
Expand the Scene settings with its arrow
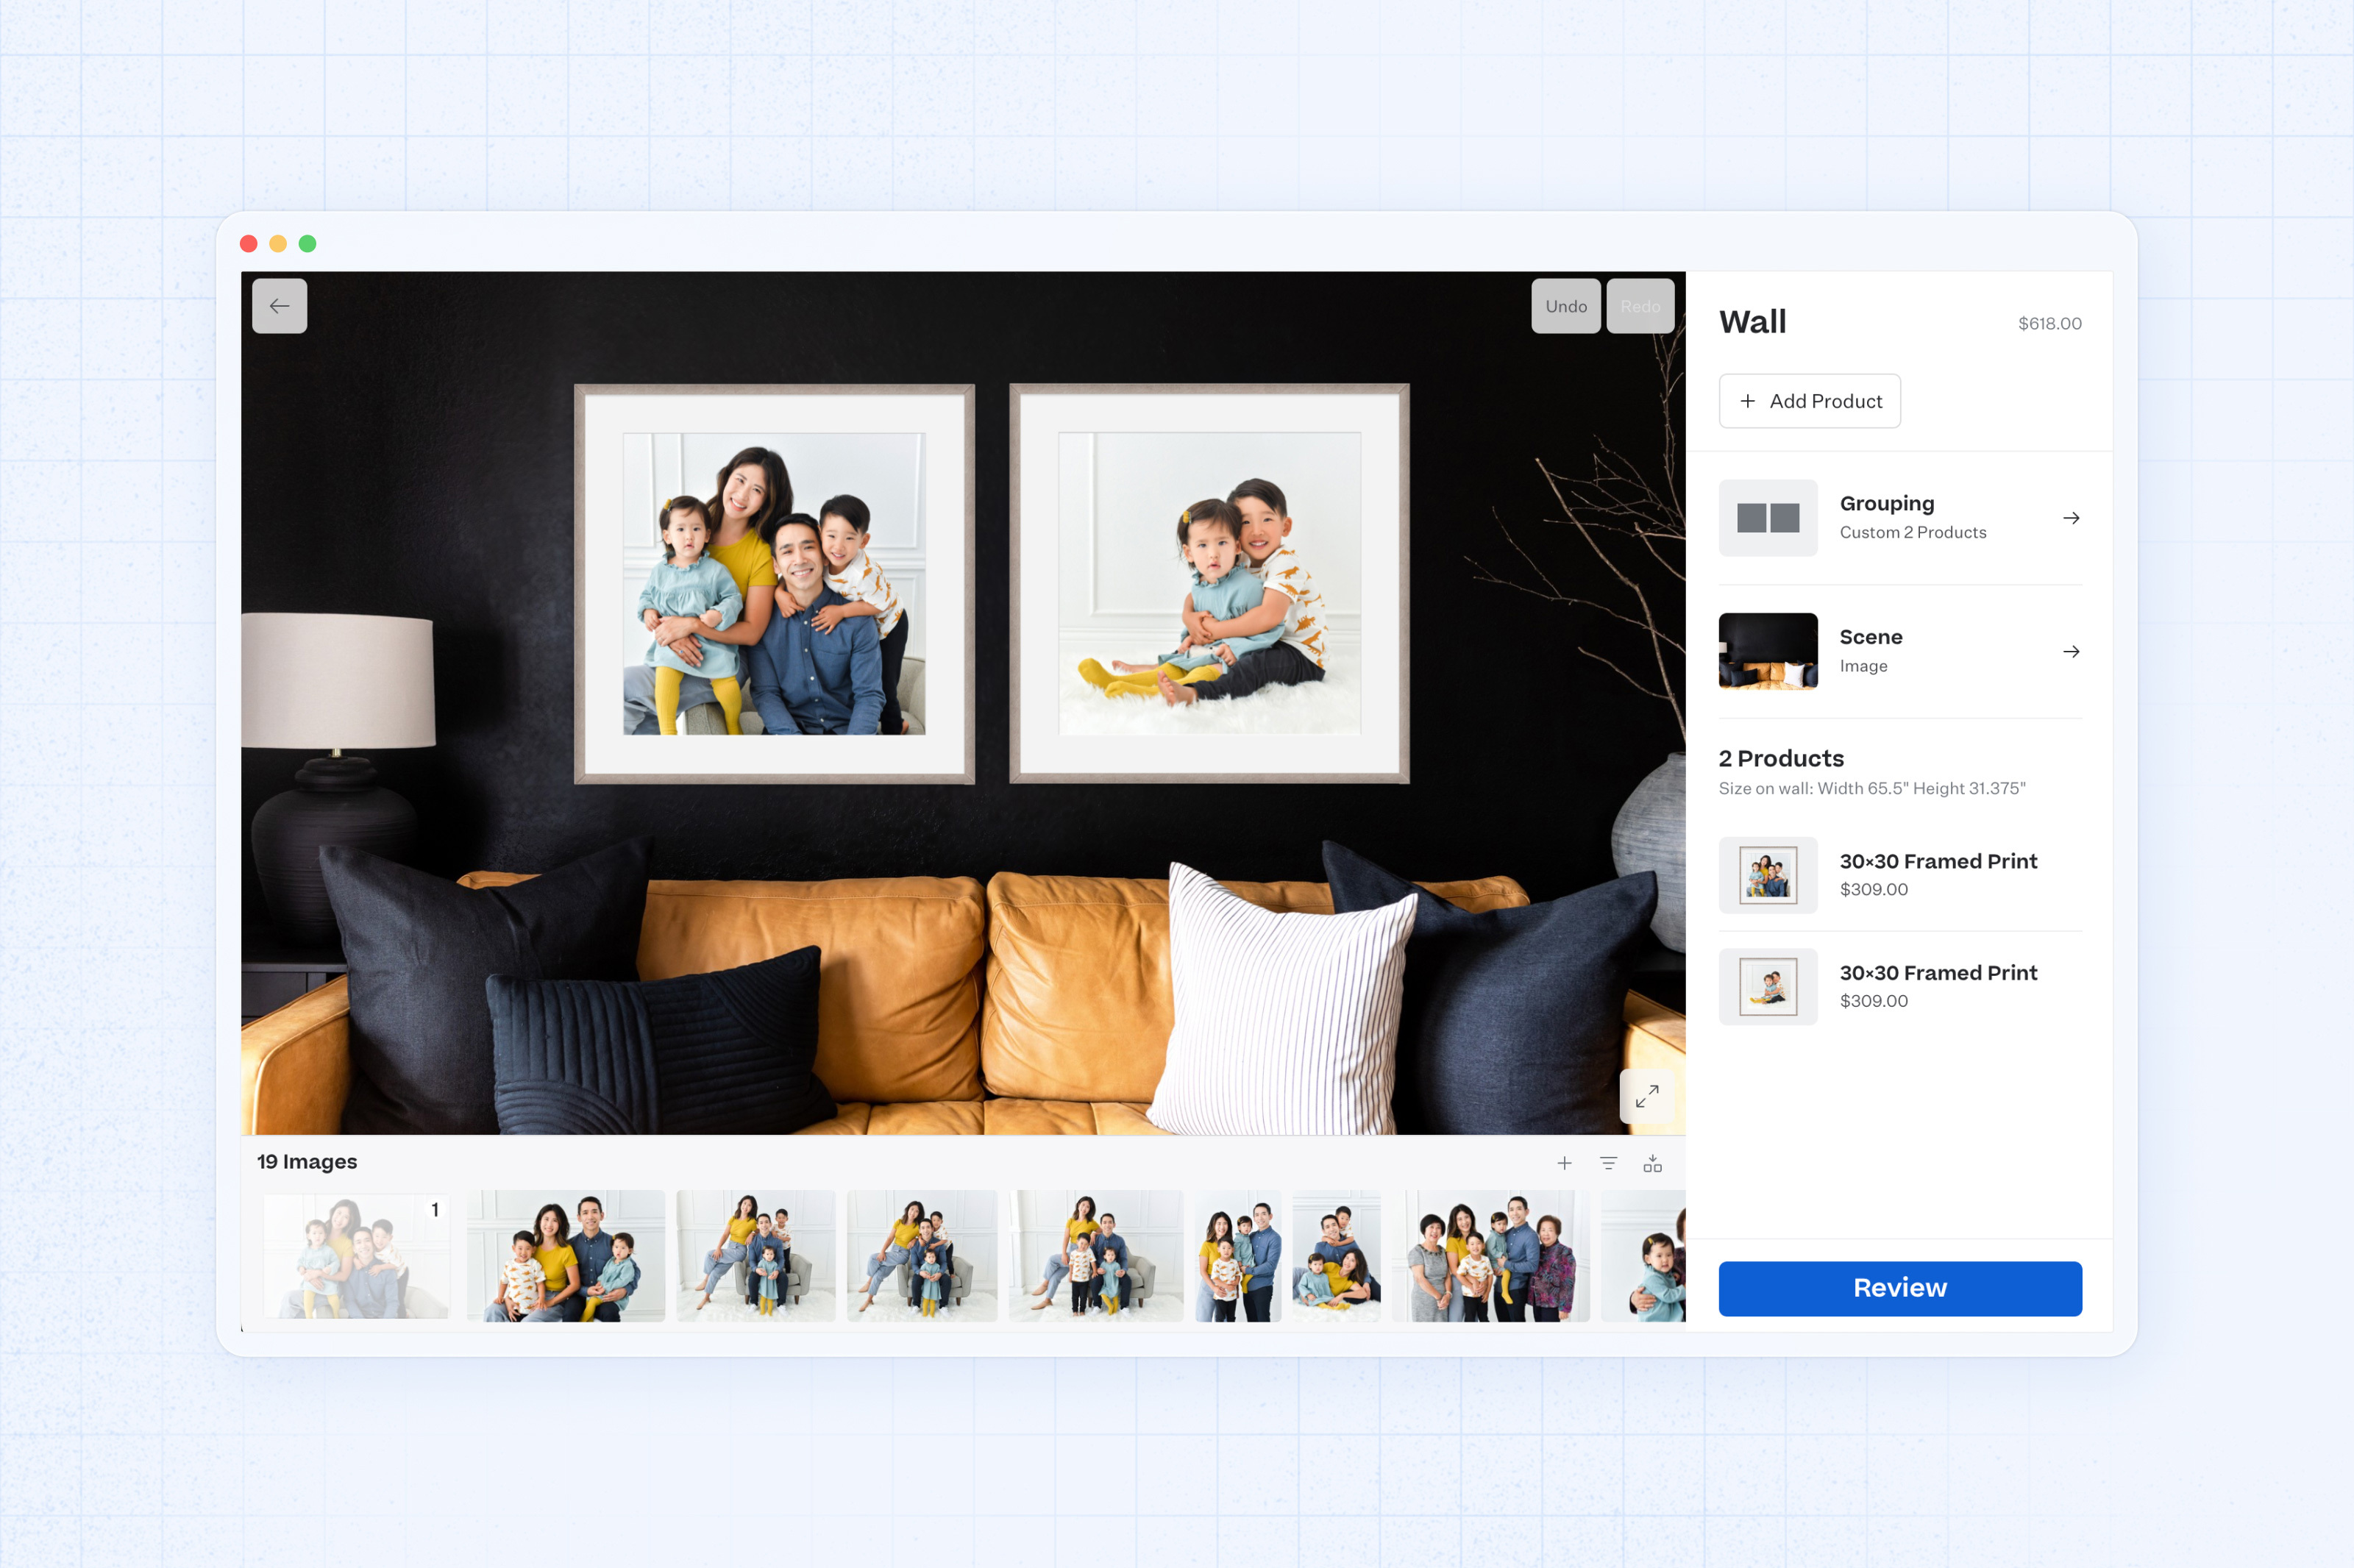tap(2071, 651)
